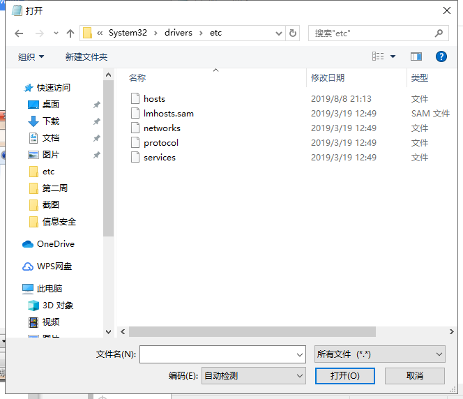Open view options dropdown arrow

coord(393,57)
